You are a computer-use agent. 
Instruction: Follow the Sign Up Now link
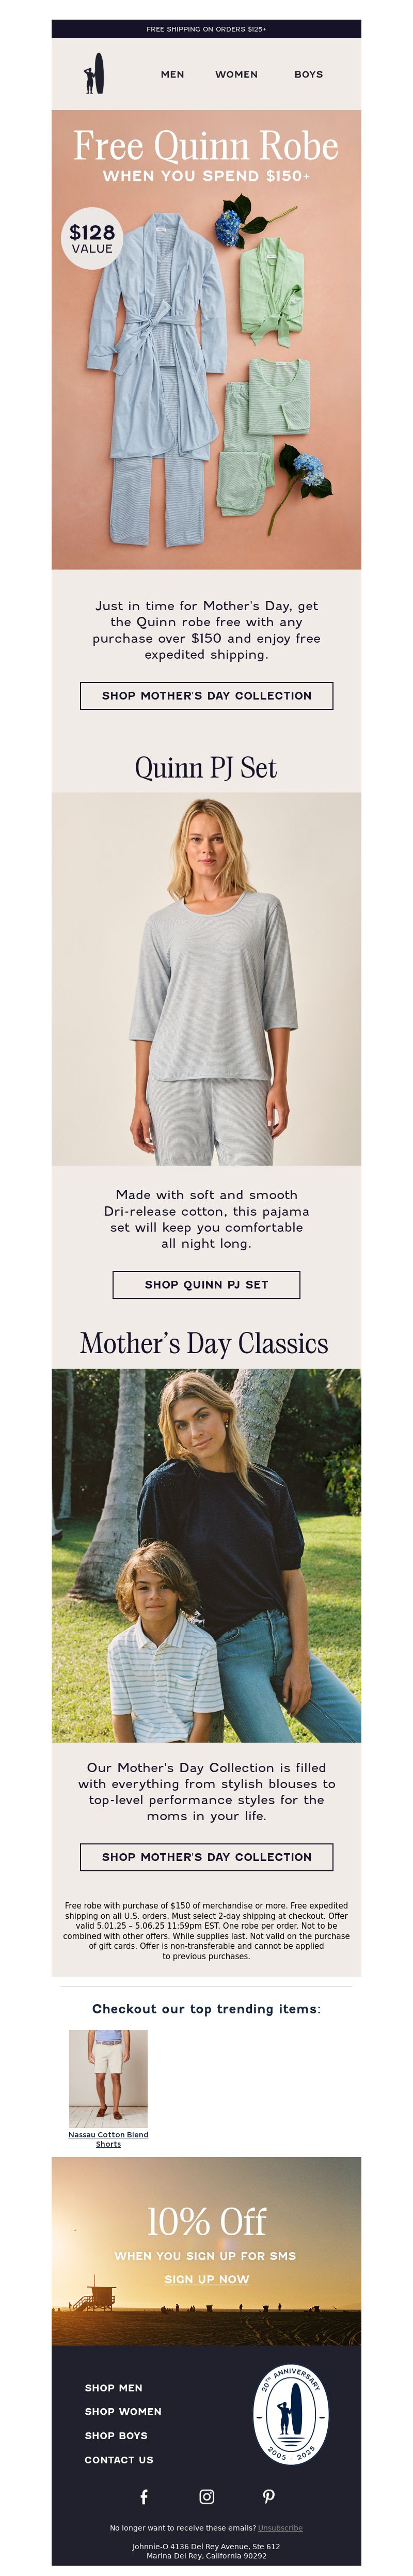[x=206, y=2279]
